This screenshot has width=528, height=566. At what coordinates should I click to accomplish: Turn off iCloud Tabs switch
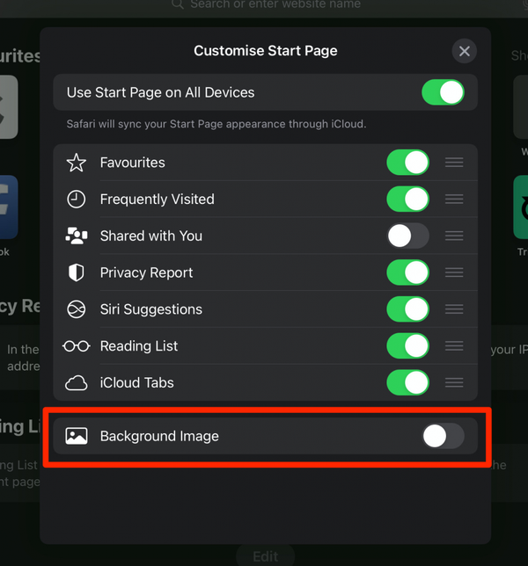pyautogui.click(x=407, y=382)
